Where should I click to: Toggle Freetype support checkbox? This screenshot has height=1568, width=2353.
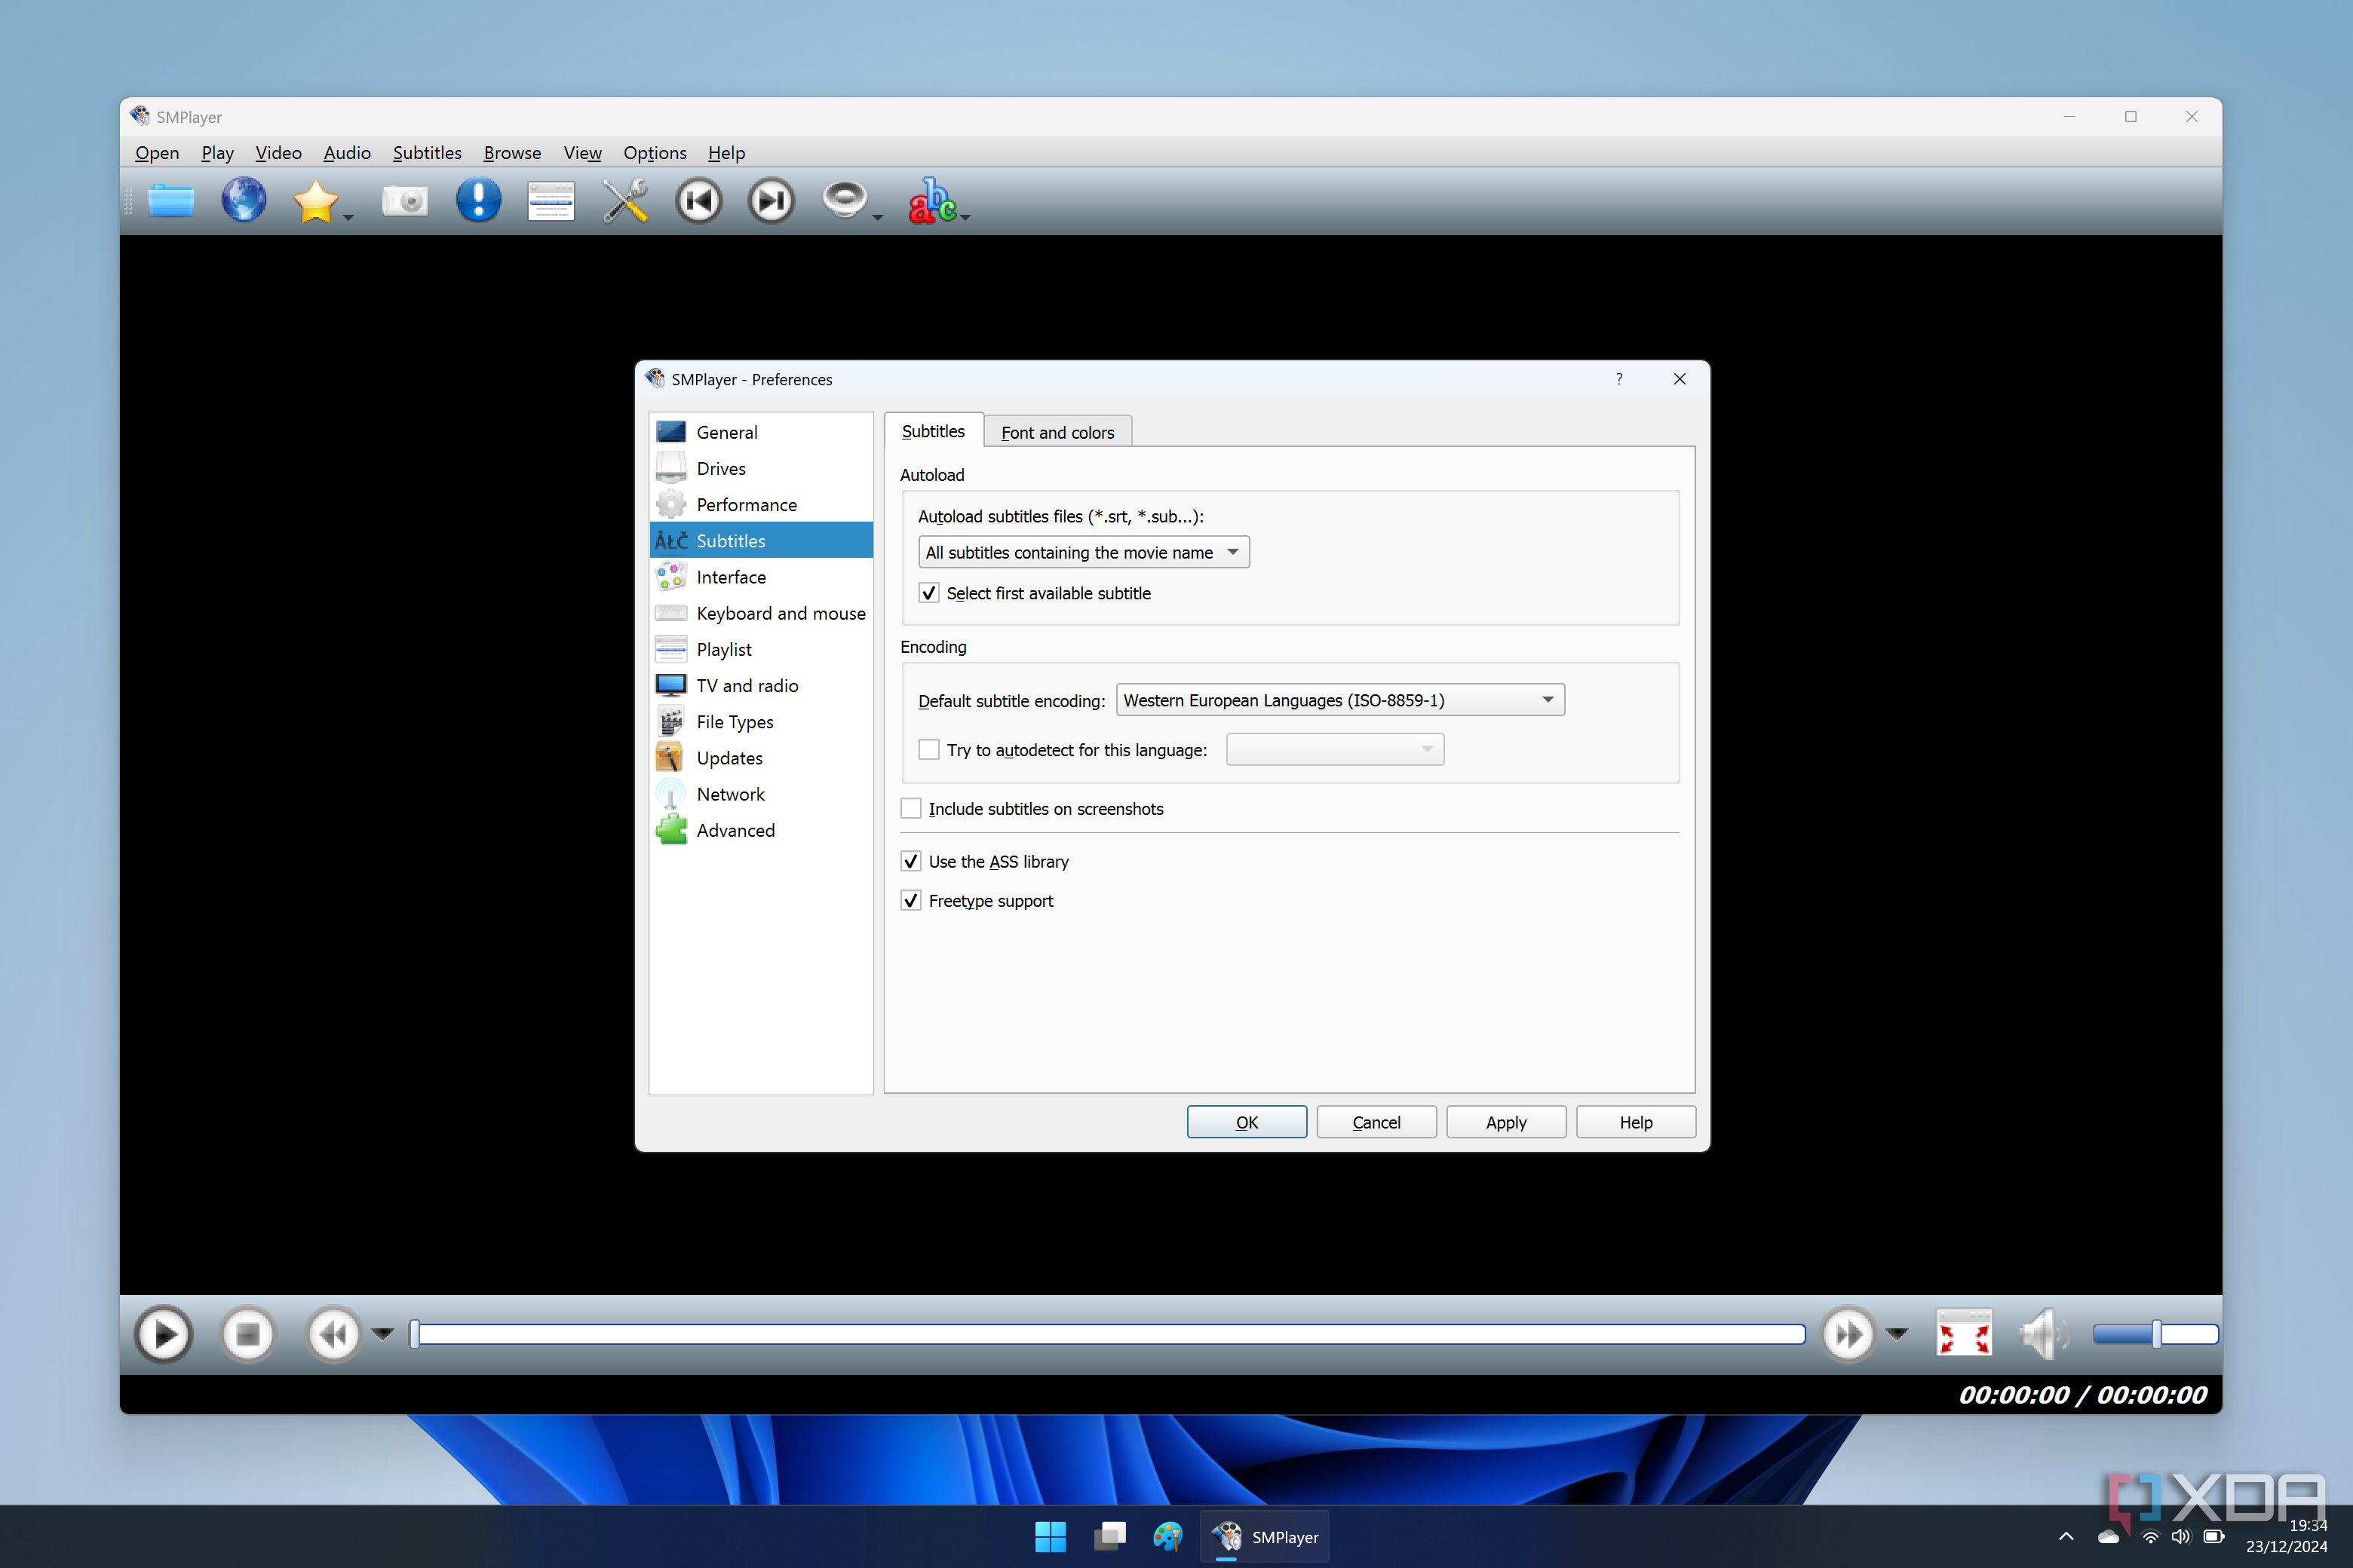(911, 901)
